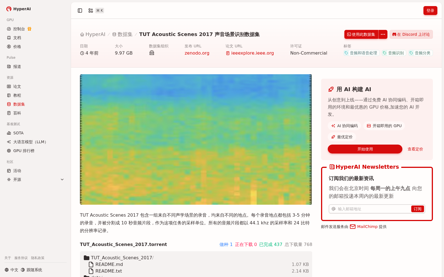Open 控制台 in the sidebar
444x277 pixels.
coord(19,29)
